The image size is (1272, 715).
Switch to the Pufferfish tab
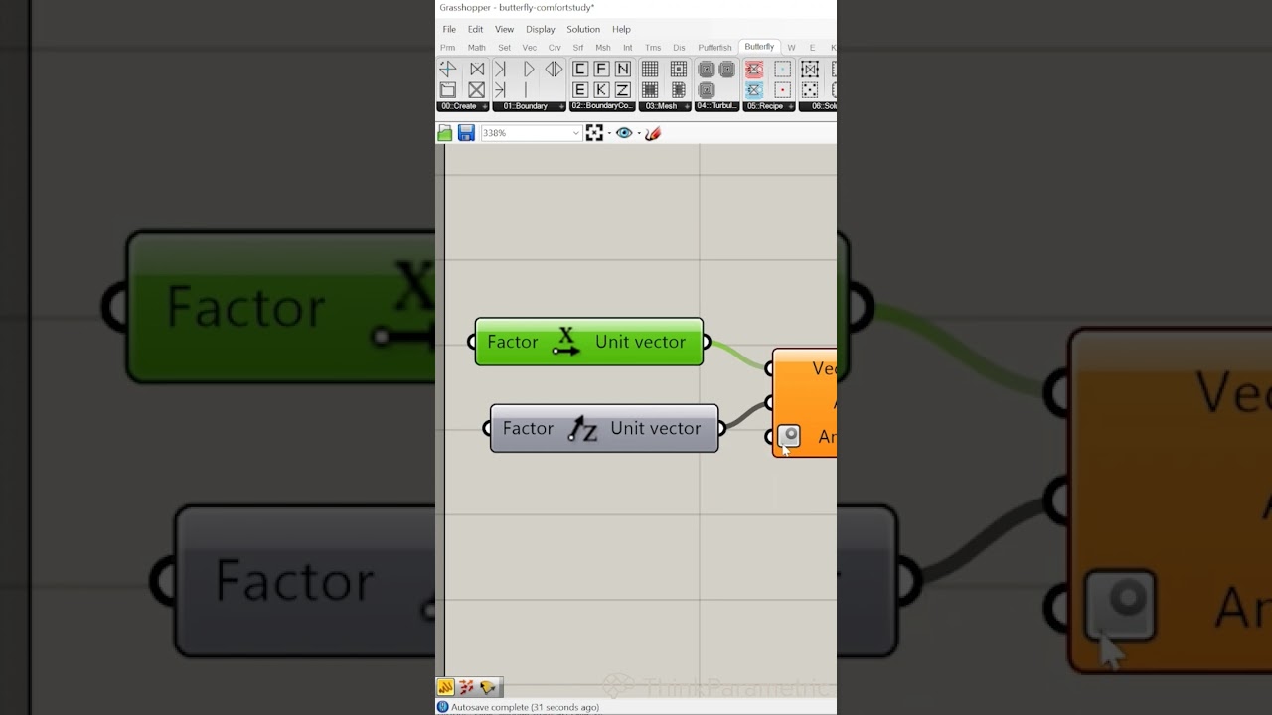click(715, 48)
